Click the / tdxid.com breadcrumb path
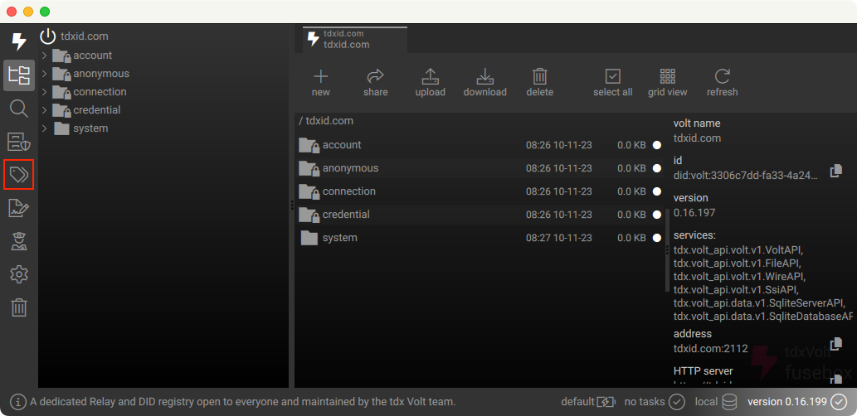Viewport: 857px width, 416px height. [x=326, y=121]
